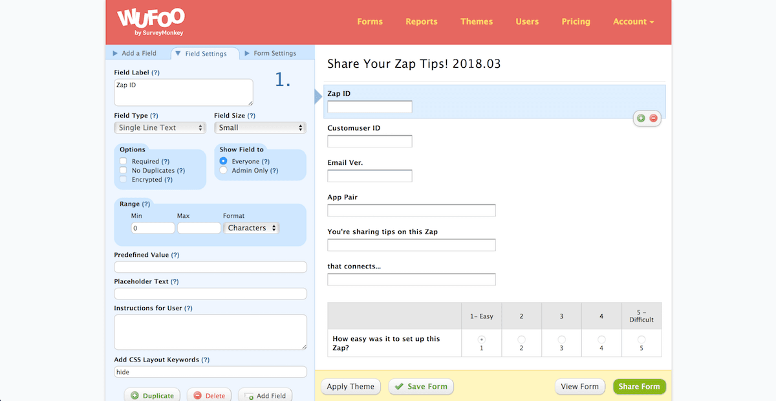
Task: Click the Field Size help (?) link
Action: pyautogui.click(x=251, y=116)
